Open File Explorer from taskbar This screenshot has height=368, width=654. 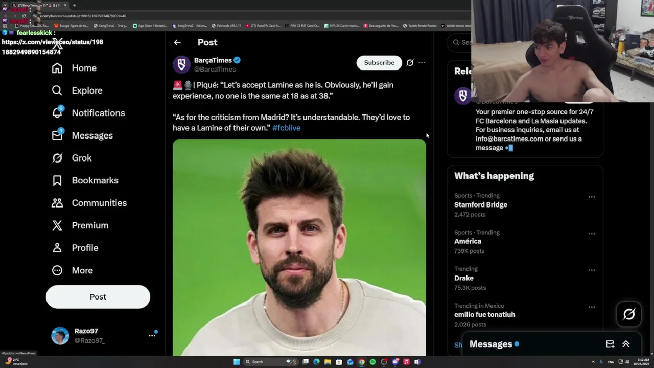328,362
